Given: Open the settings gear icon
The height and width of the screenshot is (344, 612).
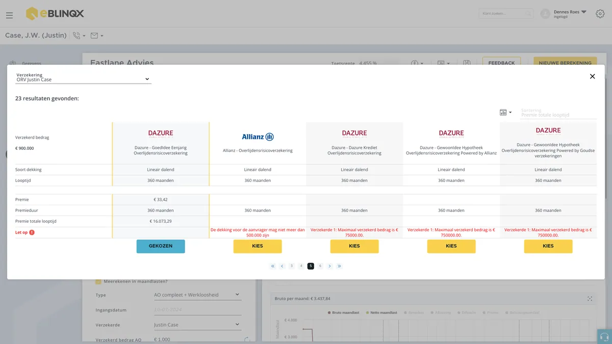Looking at the screenshot, I should click(x=600, y=14).
